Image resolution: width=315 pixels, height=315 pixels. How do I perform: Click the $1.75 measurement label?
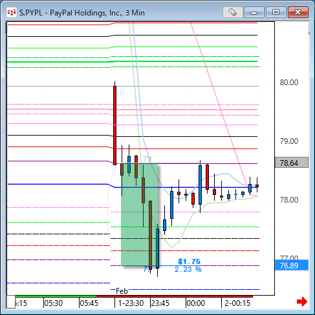coord(189,261)
